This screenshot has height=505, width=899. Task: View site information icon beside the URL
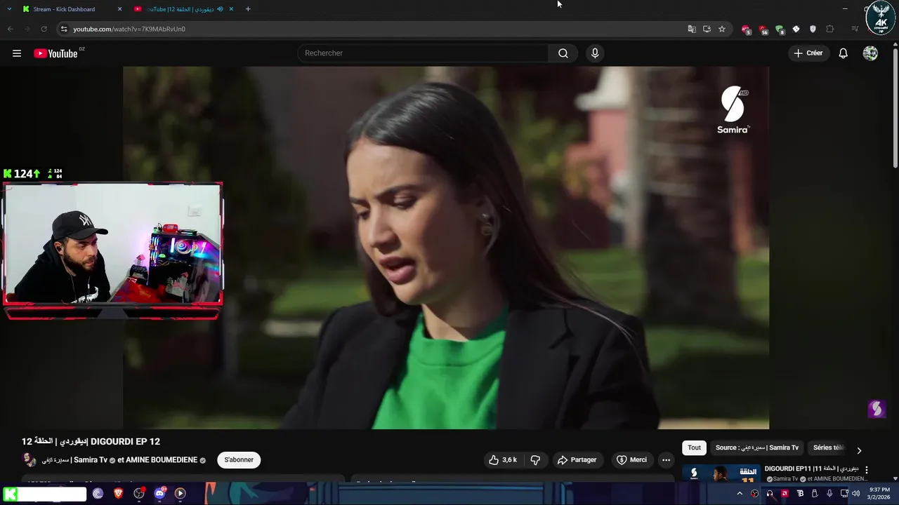click(64, 29)
